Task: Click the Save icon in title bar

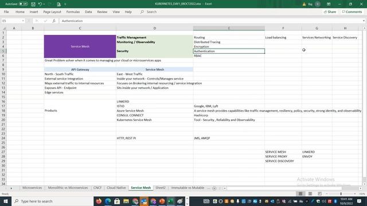Action: [33, 4]
